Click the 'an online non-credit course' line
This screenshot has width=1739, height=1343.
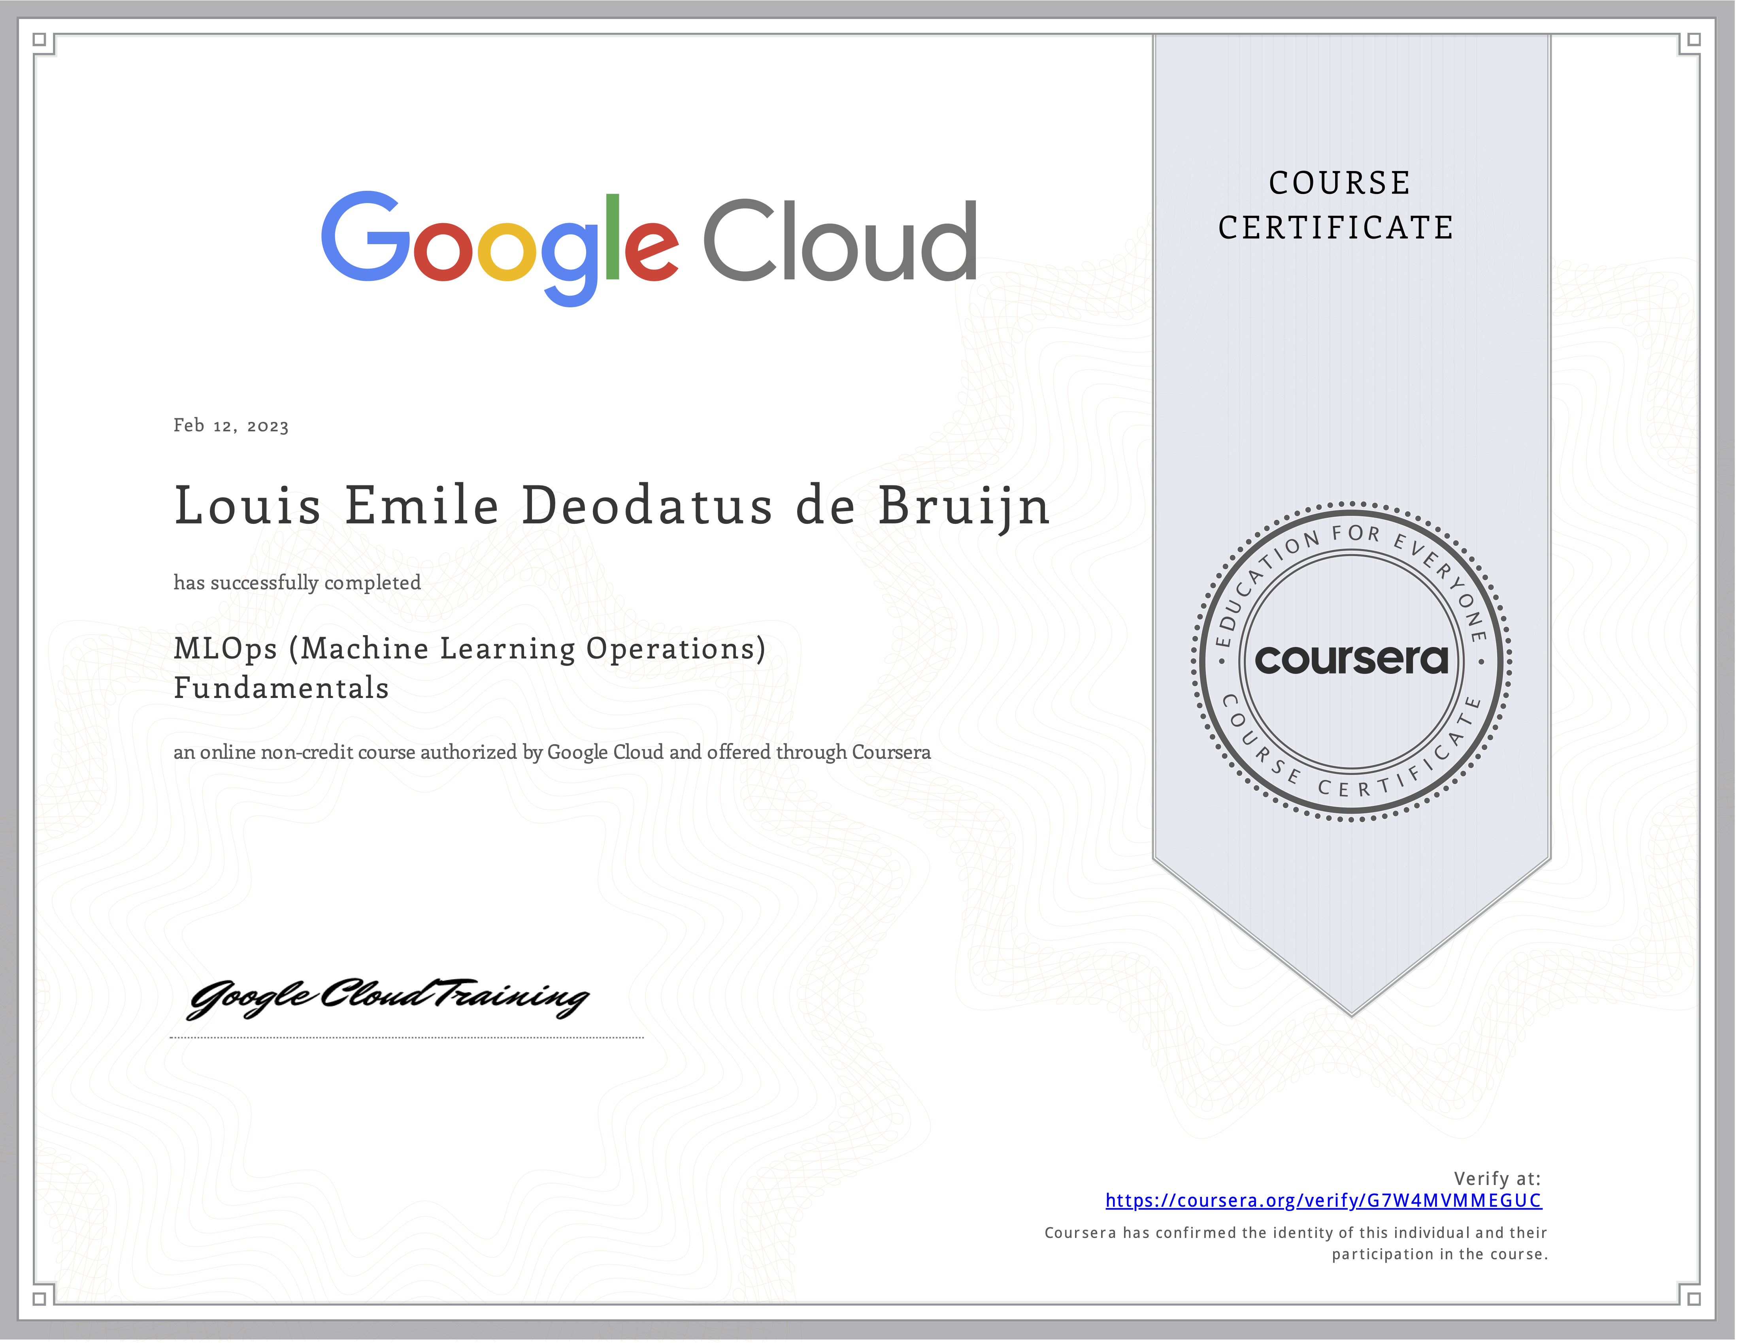tap(552, 752)
